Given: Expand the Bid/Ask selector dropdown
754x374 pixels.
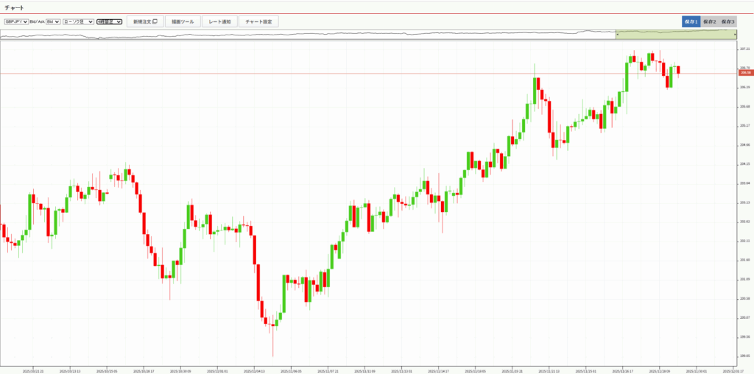Looking at the screenshot, I should 53,22.
